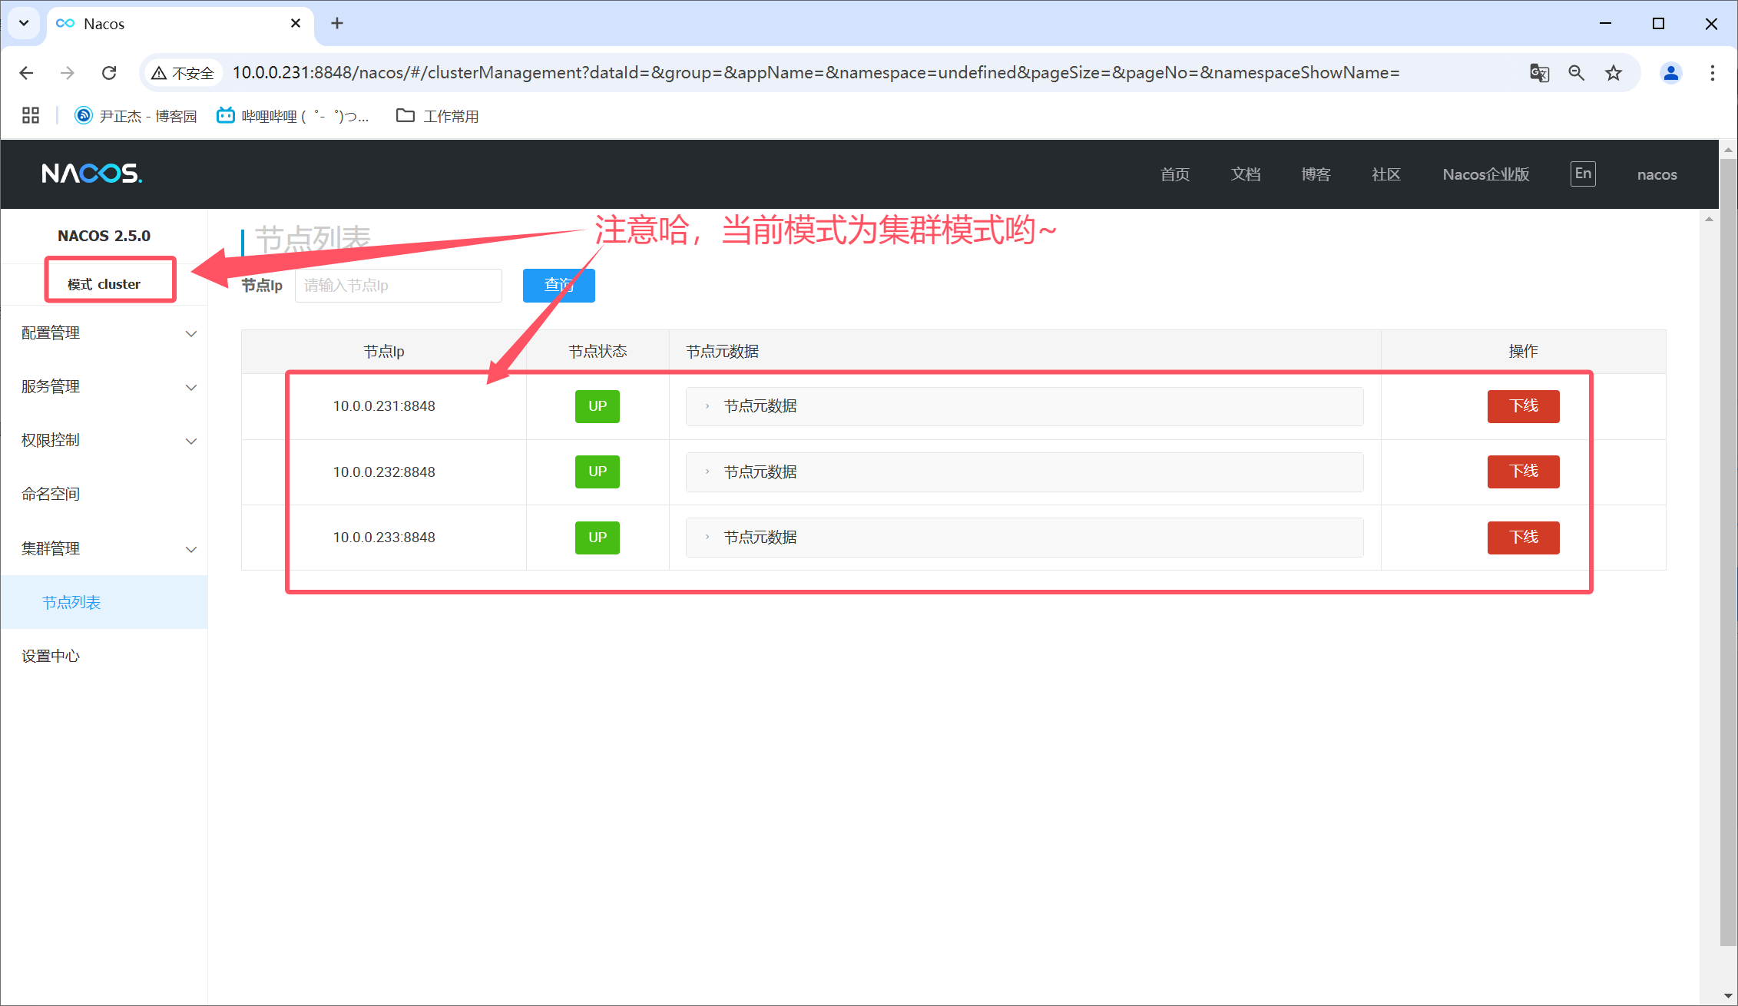Focus the 节点Ip search input field
Screen dimensions: 1738x1006
[398, 286]
